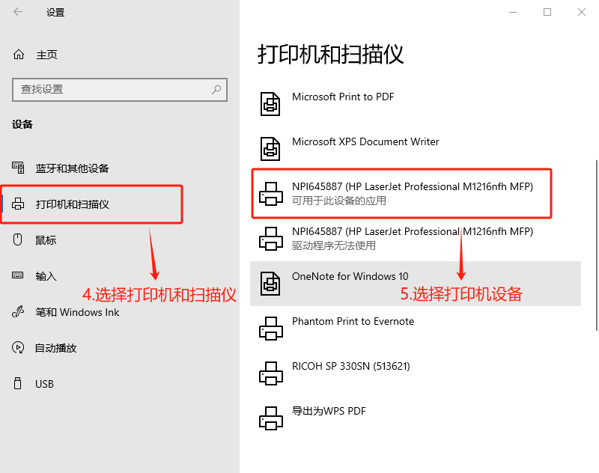
Task: Go back with the arrow icon
Action: [18, 12]
